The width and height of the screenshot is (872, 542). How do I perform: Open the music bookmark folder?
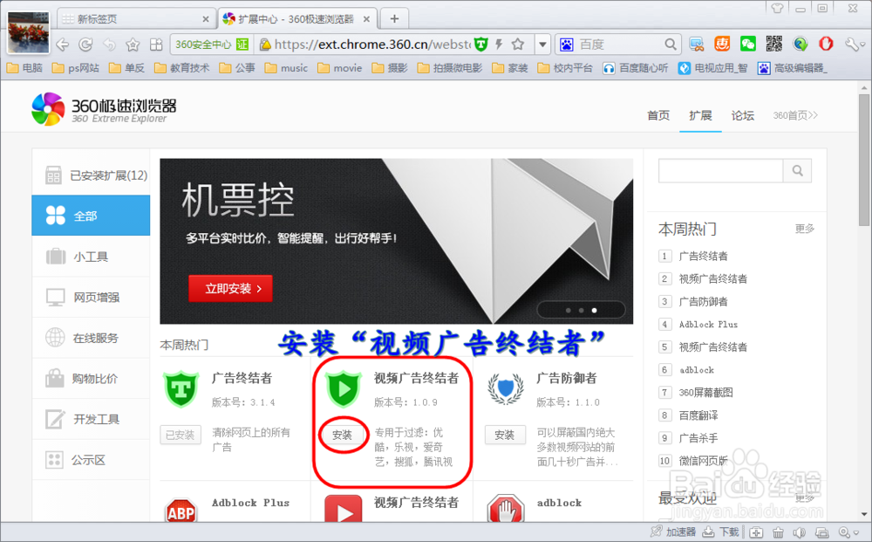click(x=286, y=68)
